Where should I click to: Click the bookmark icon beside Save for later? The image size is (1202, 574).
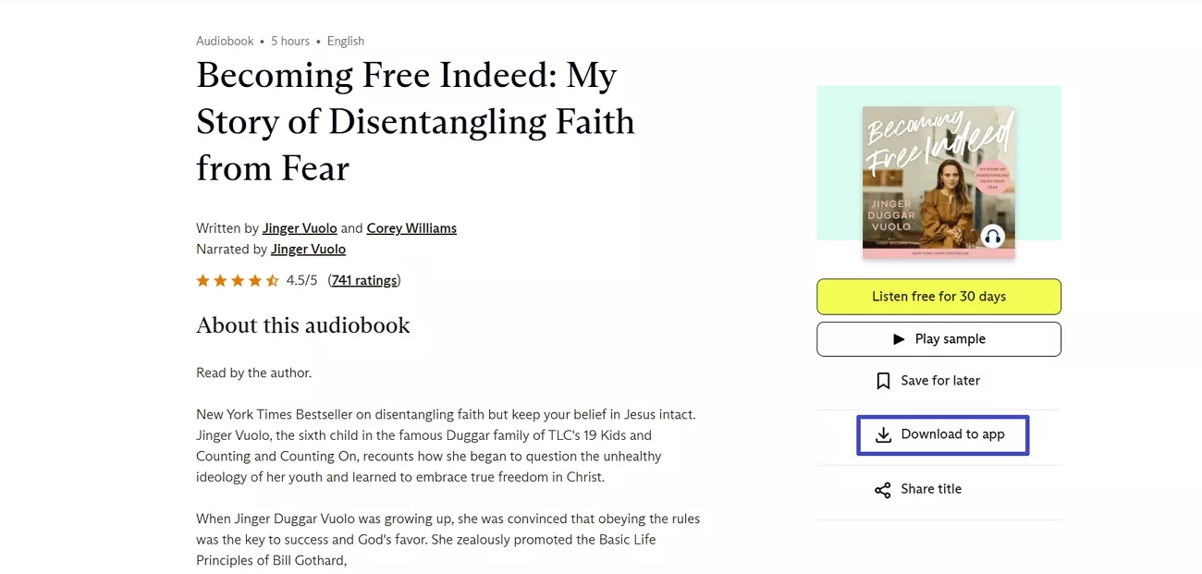(x=883, y=381)
